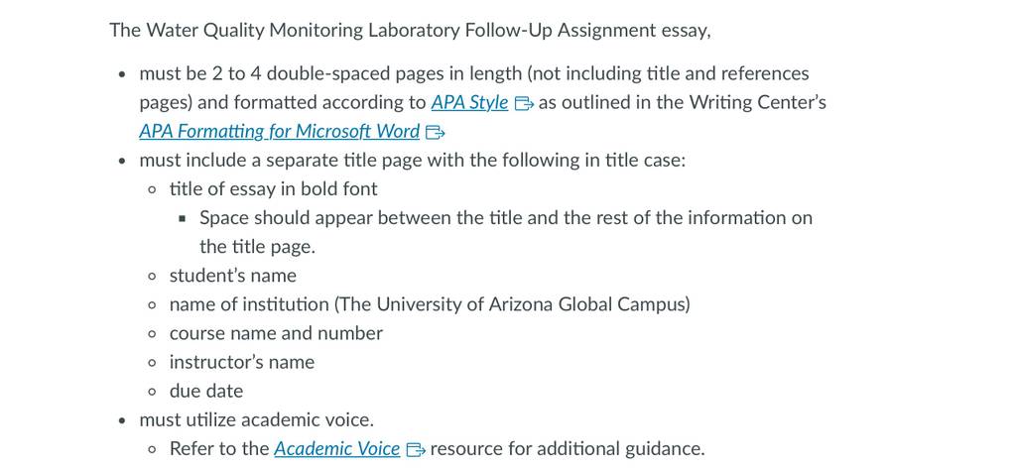
Task: Click external-link icon after Microsoft Word link
Action: pyautogui.click(x=436, y=133)
